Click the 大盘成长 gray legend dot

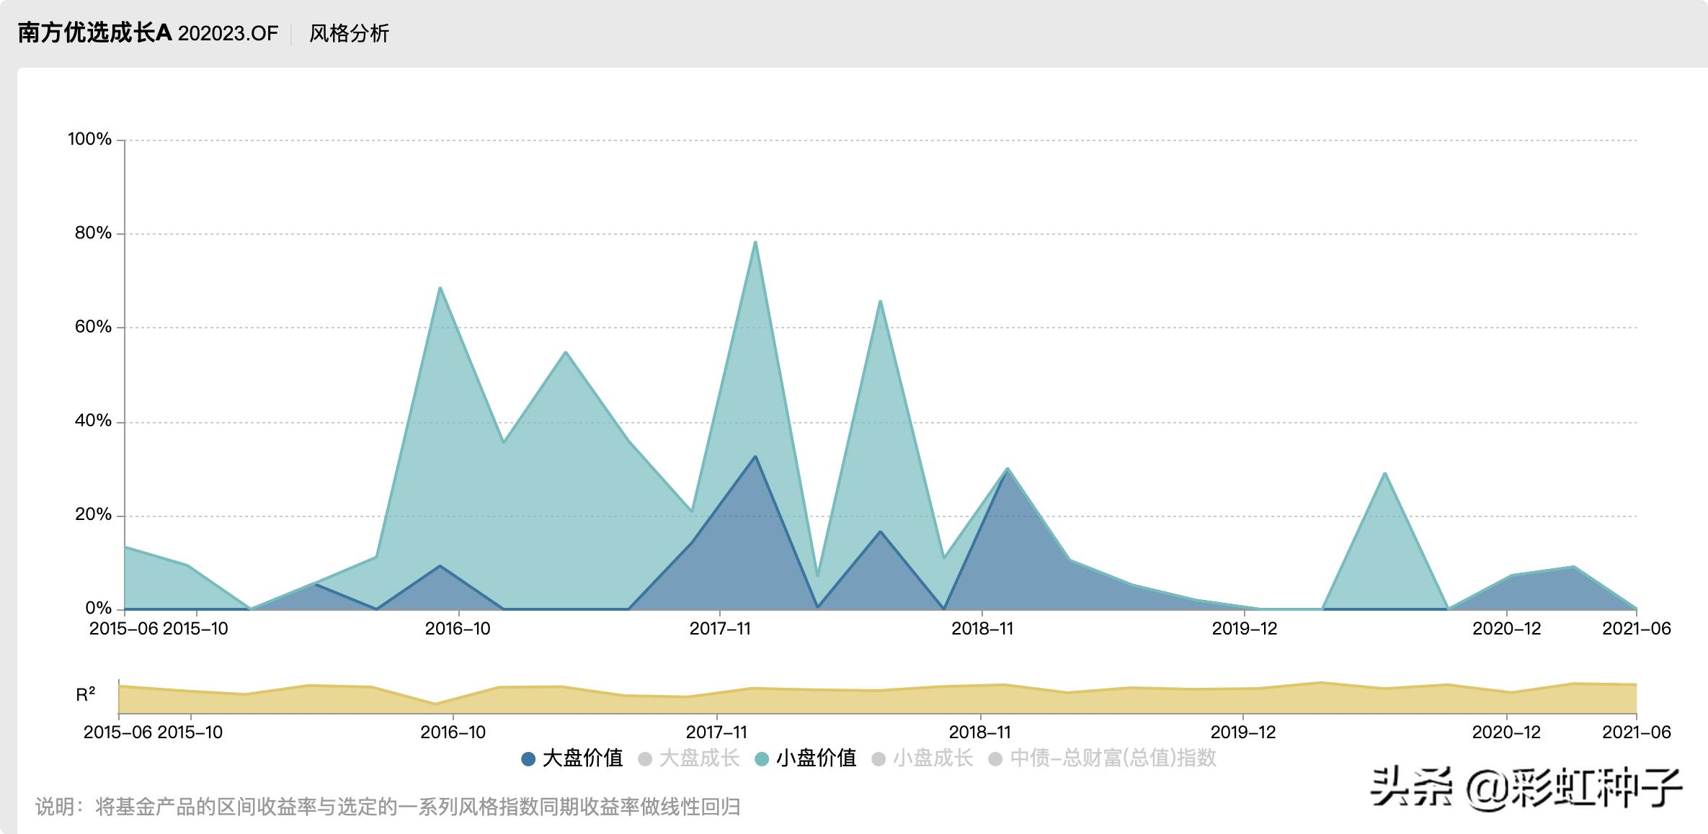pyautogui.click(x=644, y=758)
